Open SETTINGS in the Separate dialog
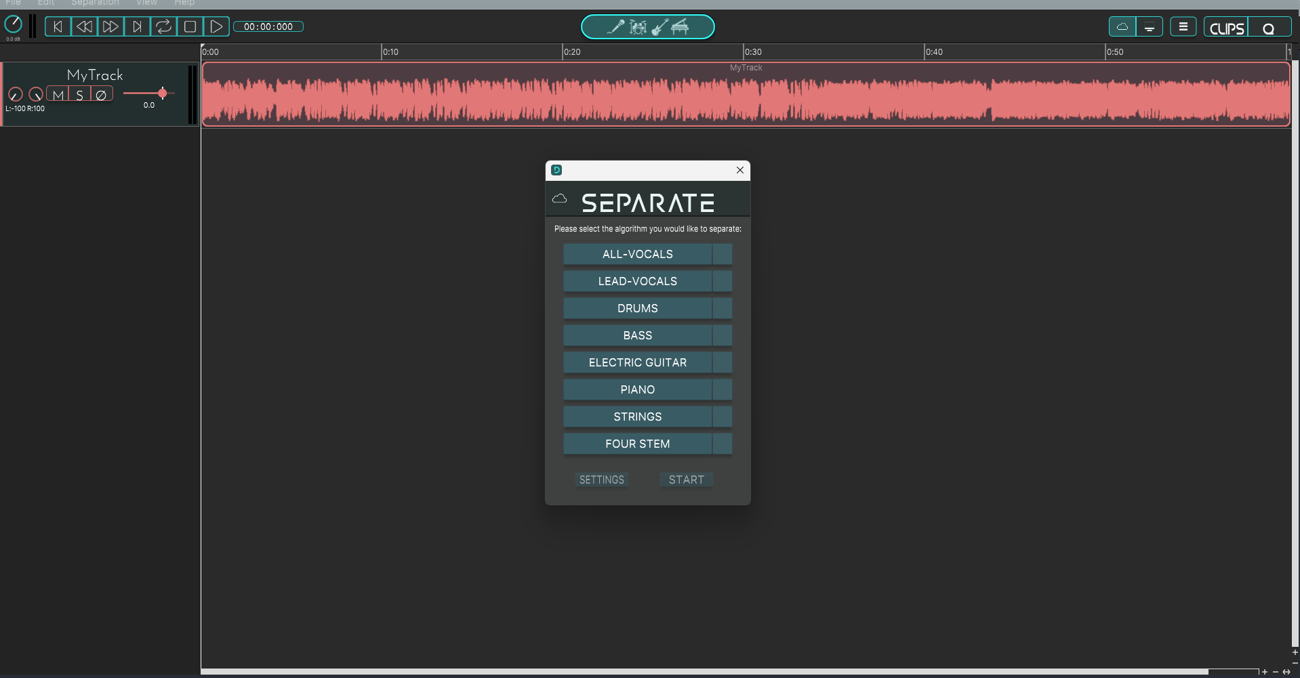This screenshot has height=678, width=1300. click(601, 480)
